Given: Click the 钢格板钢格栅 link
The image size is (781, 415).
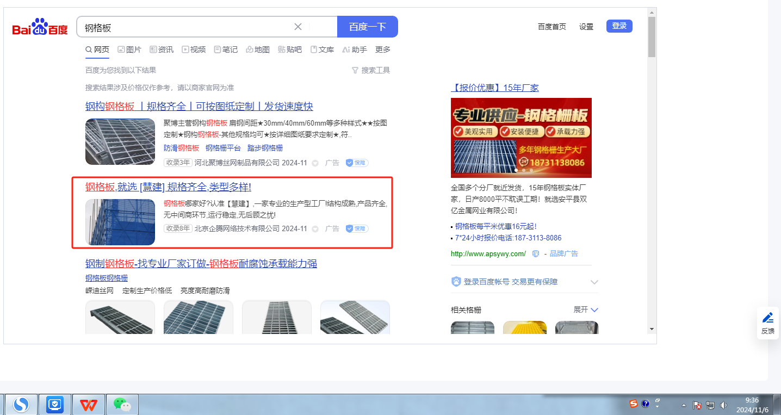Looking at the screenshot, I should (x=107, y=278).
